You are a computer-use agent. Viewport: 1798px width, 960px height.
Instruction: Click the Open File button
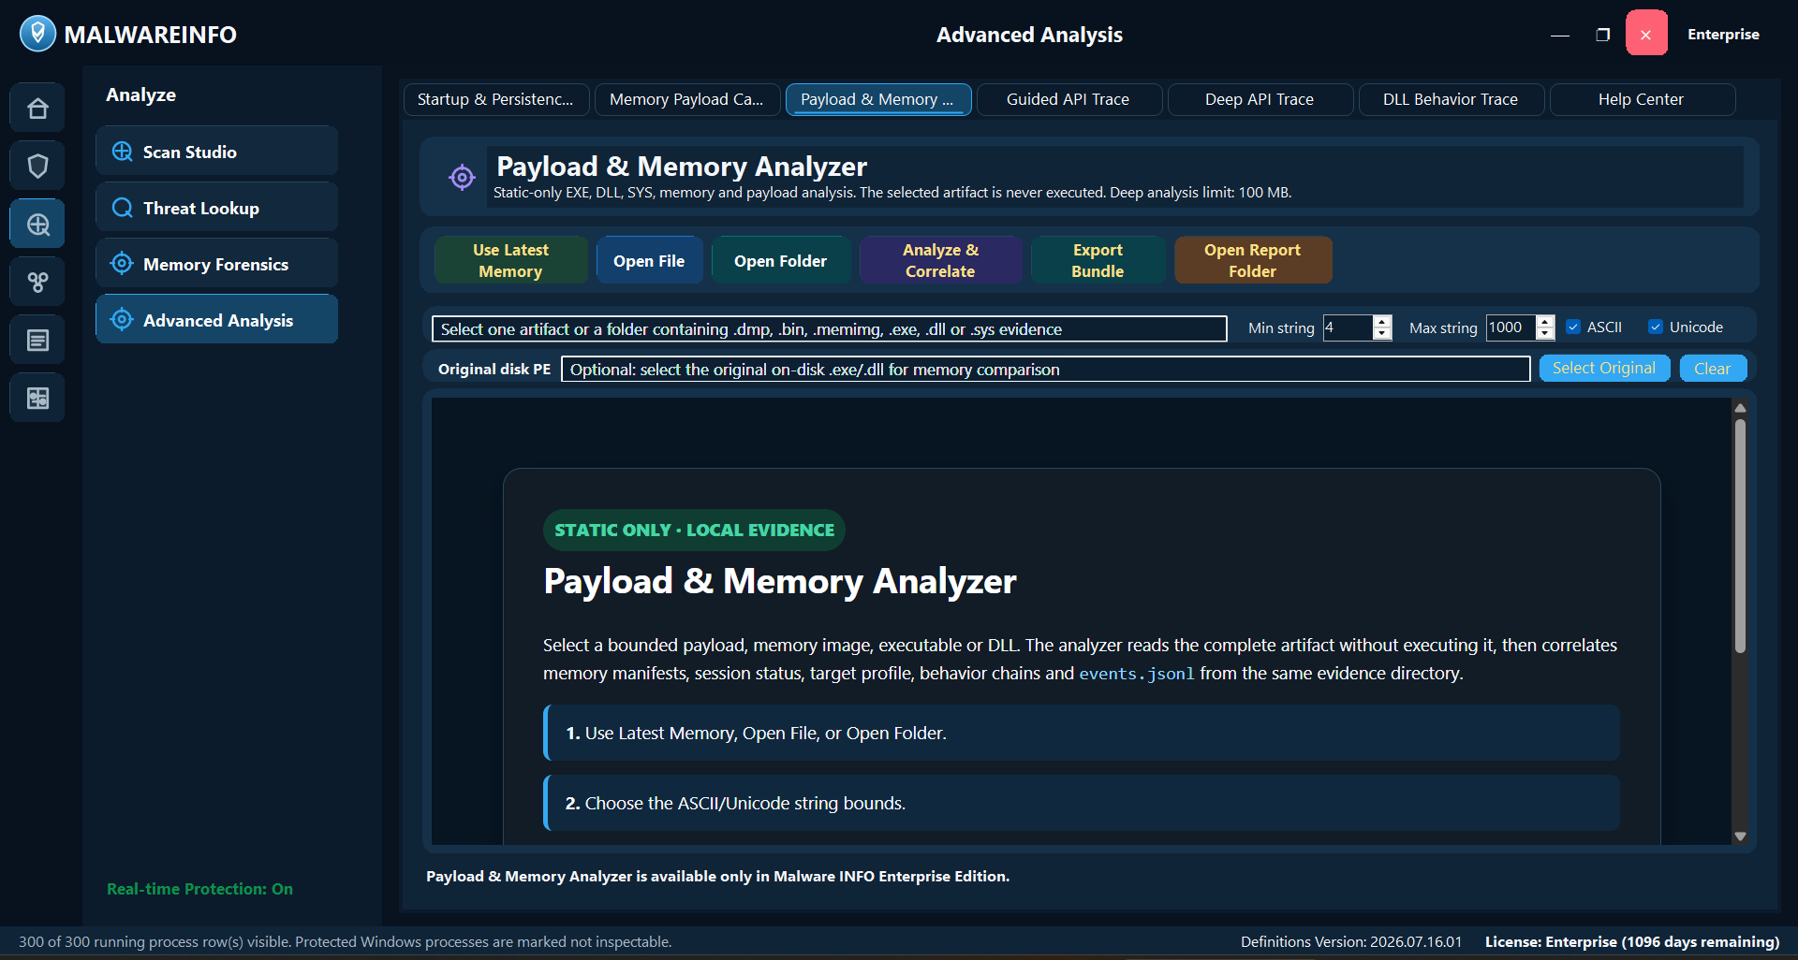tap(649, 260)
